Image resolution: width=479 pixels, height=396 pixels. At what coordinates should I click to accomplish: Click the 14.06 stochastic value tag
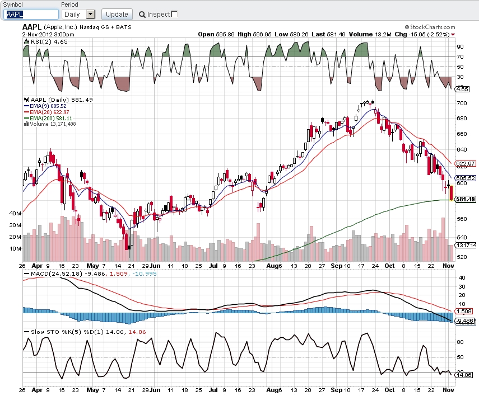pyautogui.click(x=464, y=375)
